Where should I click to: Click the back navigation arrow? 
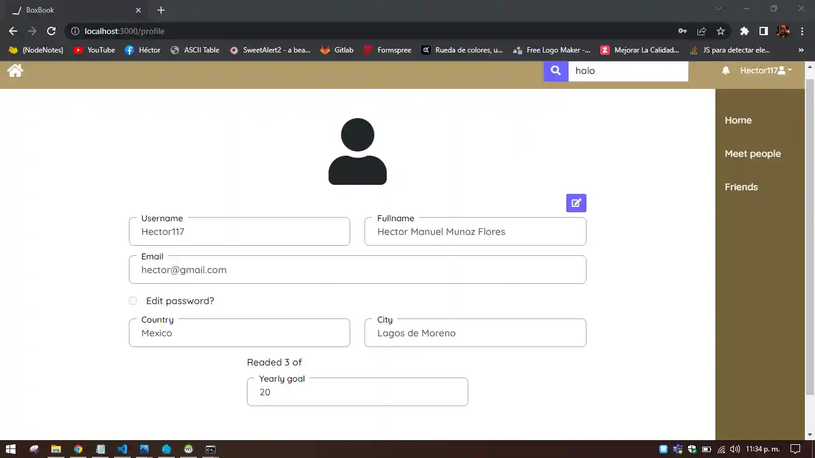tap(13, 31)
